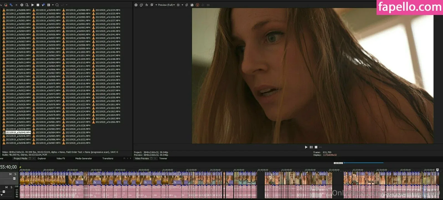Expand the Project Media views dropdown arrow
The image size is (443, 200).
click(x=53, y=5)
